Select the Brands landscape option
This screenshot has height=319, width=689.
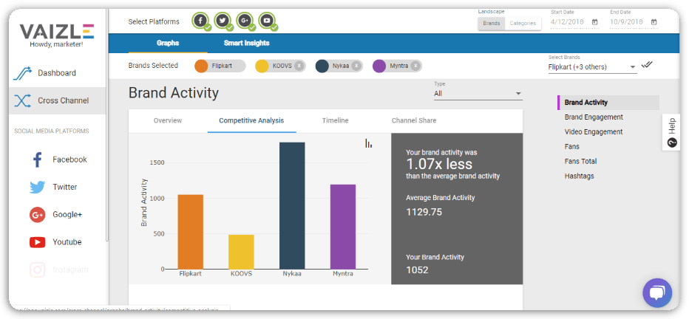pyautogui.click(x=492, y=23)
